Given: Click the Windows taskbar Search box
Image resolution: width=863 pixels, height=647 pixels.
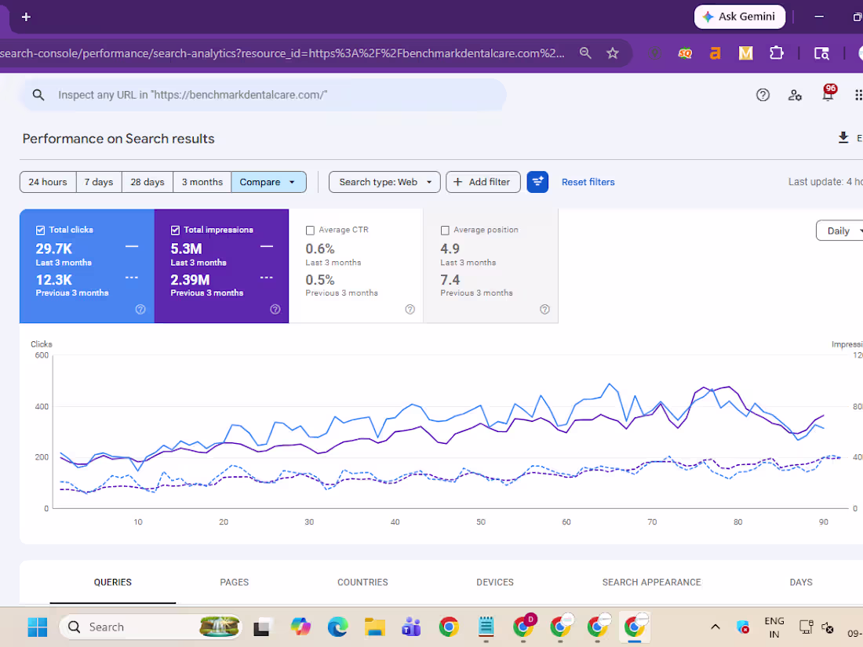Looking at the screenshot, I should 151,627.
